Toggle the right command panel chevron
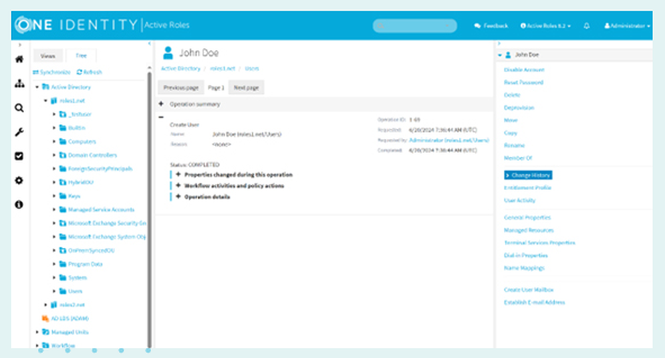Image resolution: width=665 pixels, height=358 pixels. (x=499, y=43)
